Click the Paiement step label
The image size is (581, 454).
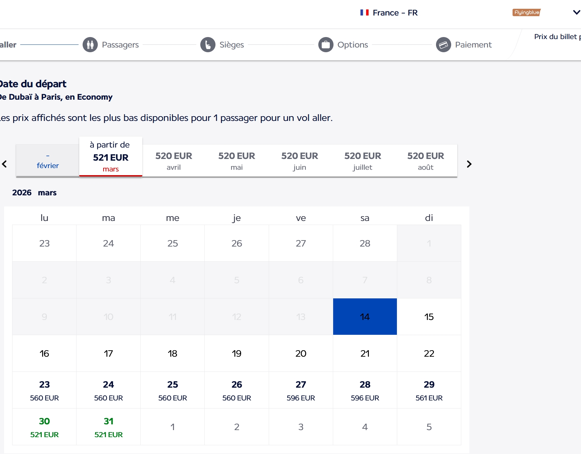click(473, 44)
